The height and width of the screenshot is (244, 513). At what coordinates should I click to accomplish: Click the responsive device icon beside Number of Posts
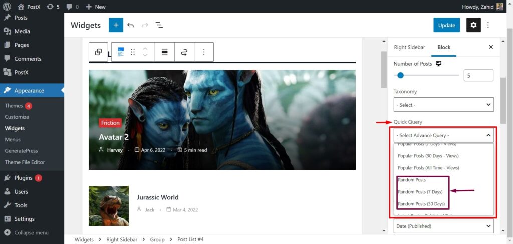(439, 64)
